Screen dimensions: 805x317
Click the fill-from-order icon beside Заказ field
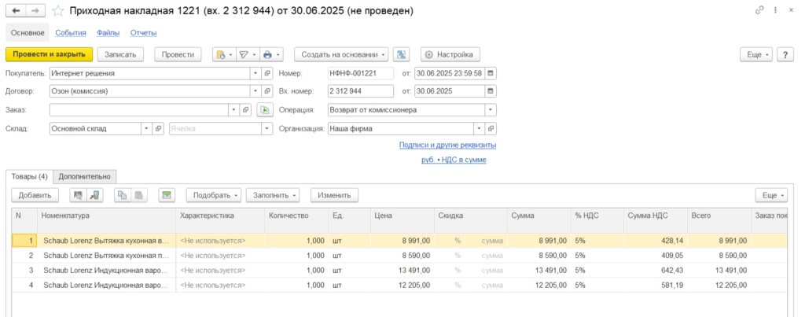coord(265,110)
